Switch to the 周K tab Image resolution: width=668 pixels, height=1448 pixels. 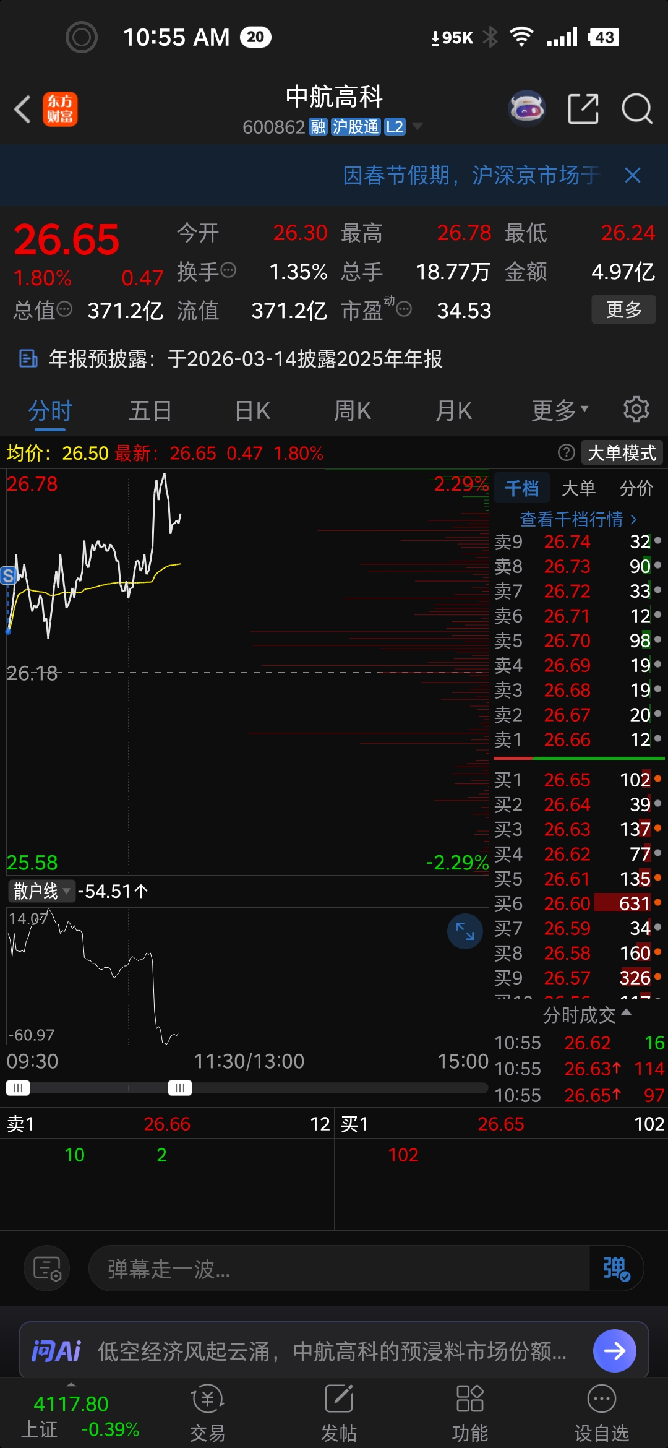pos(353,410)
